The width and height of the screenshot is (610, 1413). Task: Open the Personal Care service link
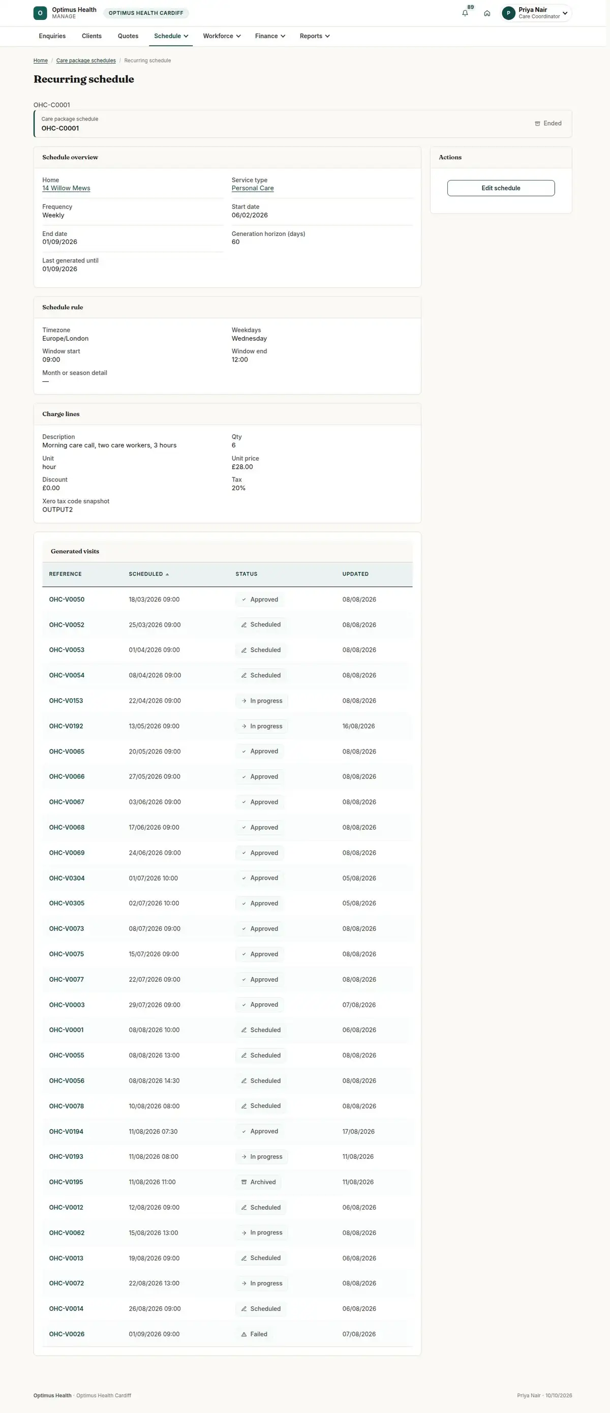pyautogui.click(x=252, y=188)
